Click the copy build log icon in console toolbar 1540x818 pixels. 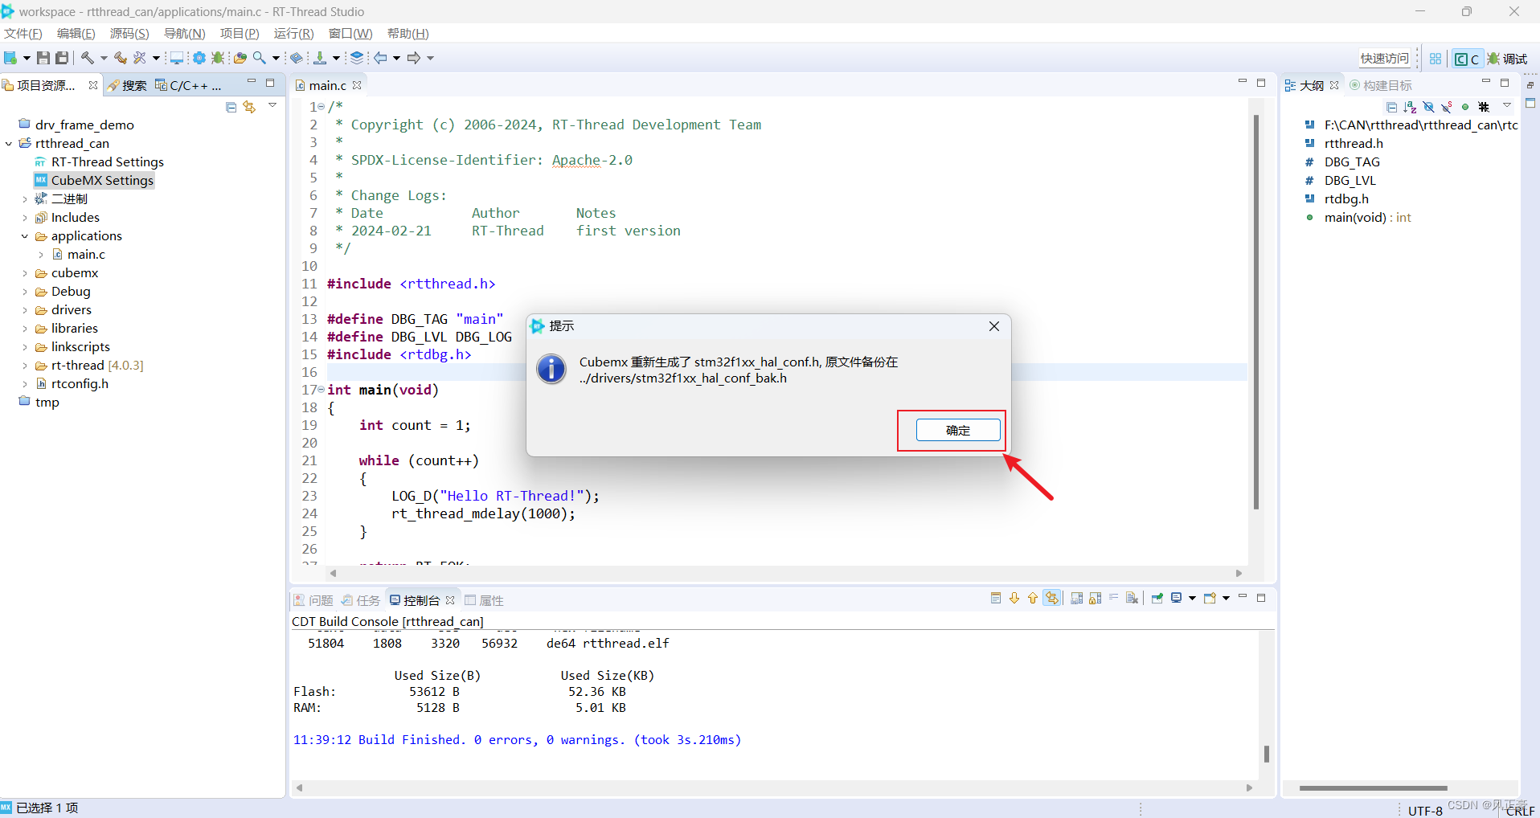[1076, 598]
